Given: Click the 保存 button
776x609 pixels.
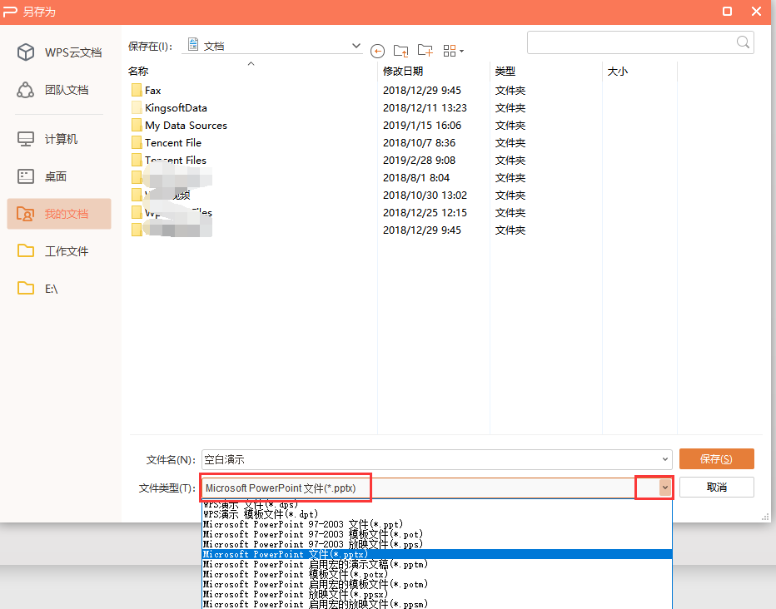Looking at the screenshot, I should coord(716,459).
